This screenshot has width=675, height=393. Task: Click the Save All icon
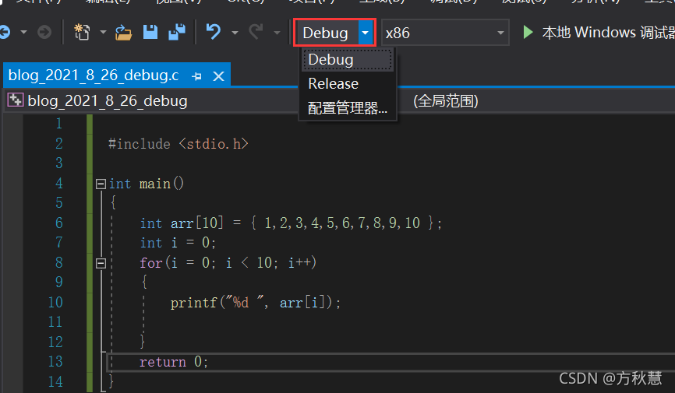pos(177,32)
